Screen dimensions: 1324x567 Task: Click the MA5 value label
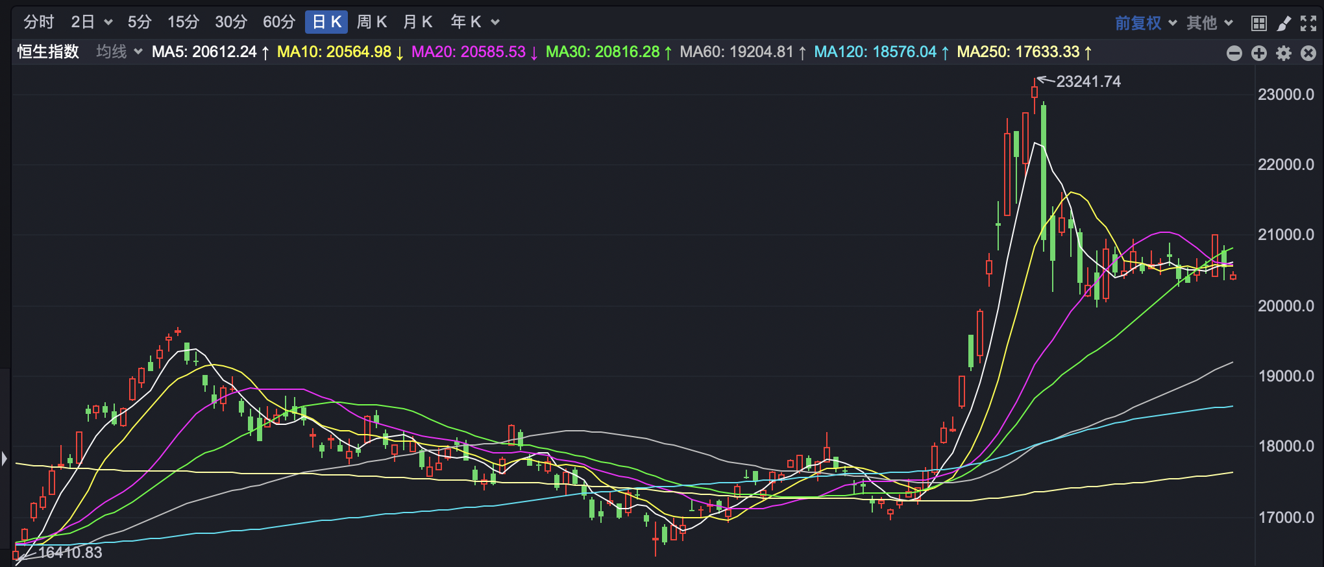210,52
